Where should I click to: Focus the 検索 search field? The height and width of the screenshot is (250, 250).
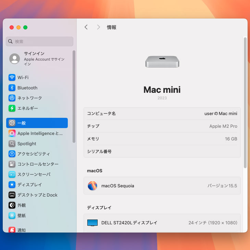tap(39, 41)
